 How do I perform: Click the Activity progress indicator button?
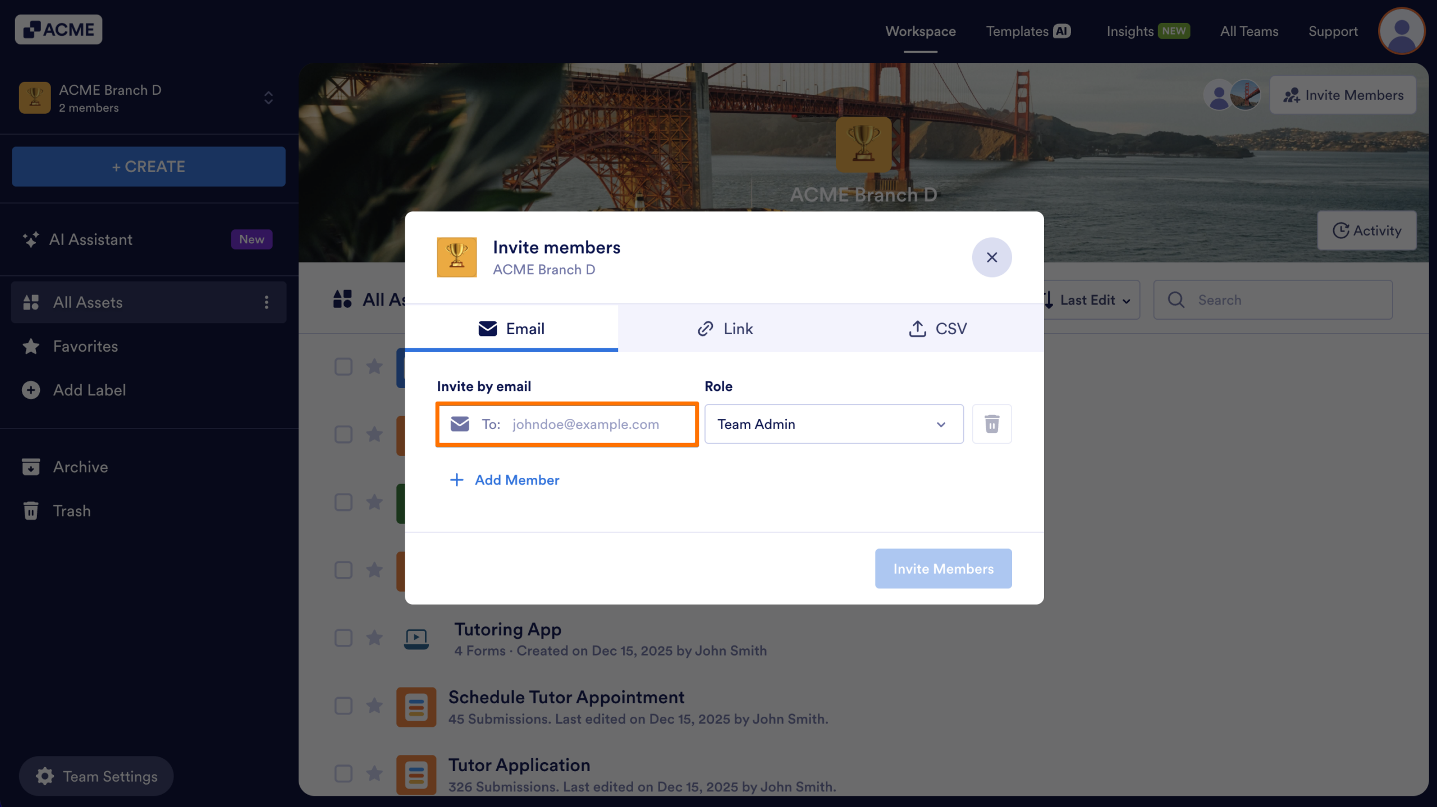pyautogui.click(x=1367, y=230)
